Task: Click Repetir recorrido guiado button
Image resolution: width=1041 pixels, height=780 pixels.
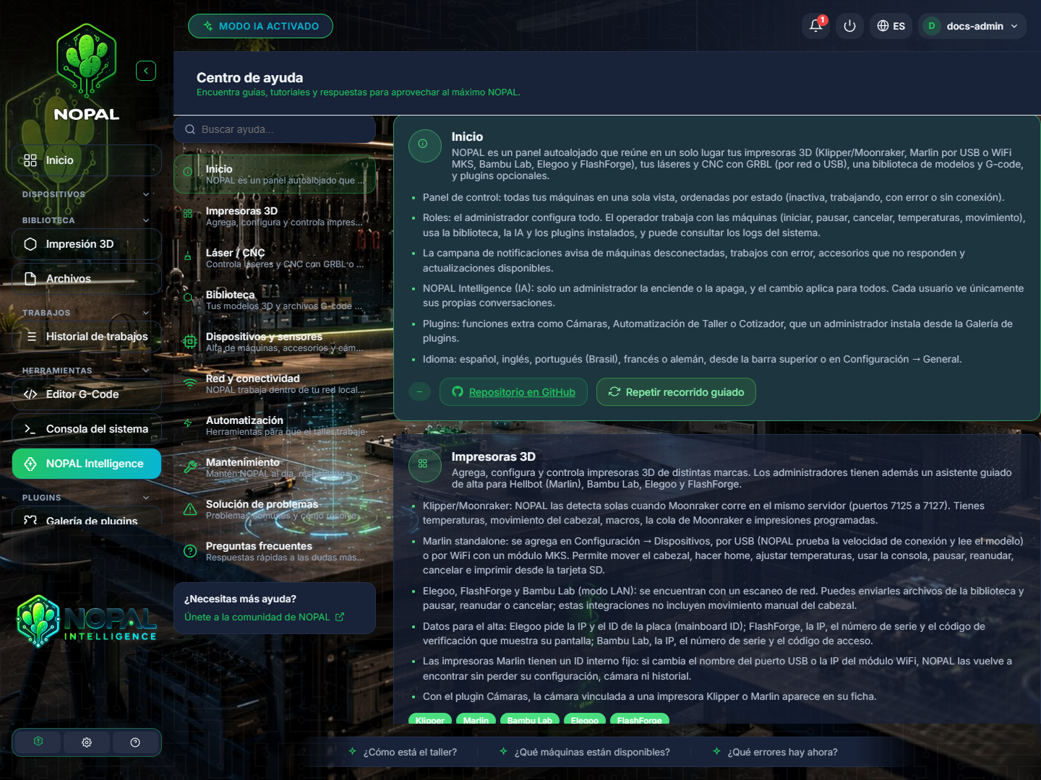Action: (x=676, y=392)
